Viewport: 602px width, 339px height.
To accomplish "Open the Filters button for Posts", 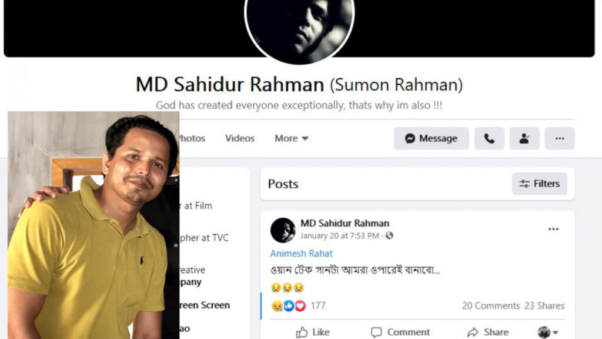I will coord(540,184).
